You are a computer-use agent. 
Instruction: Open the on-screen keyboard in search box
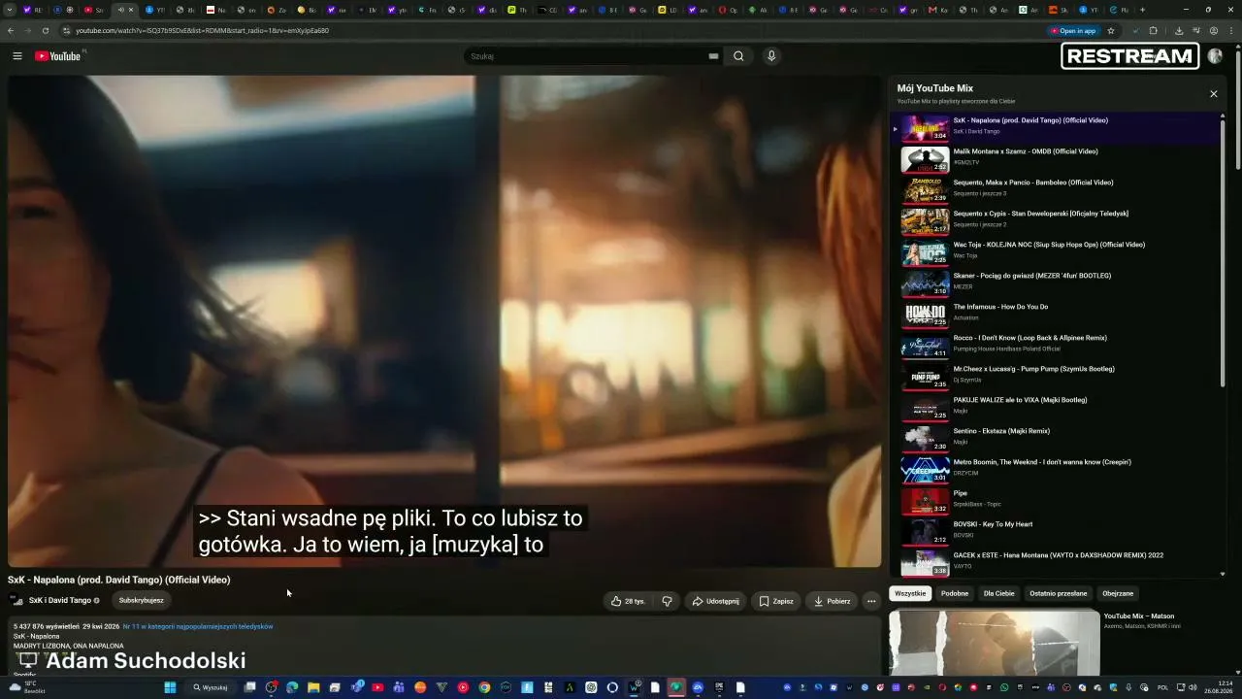pos(713,56)
